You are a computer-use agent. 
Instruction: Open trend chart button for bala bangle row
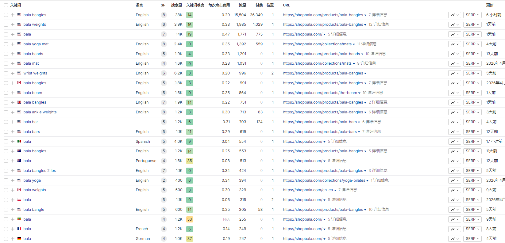click(455, 210)
